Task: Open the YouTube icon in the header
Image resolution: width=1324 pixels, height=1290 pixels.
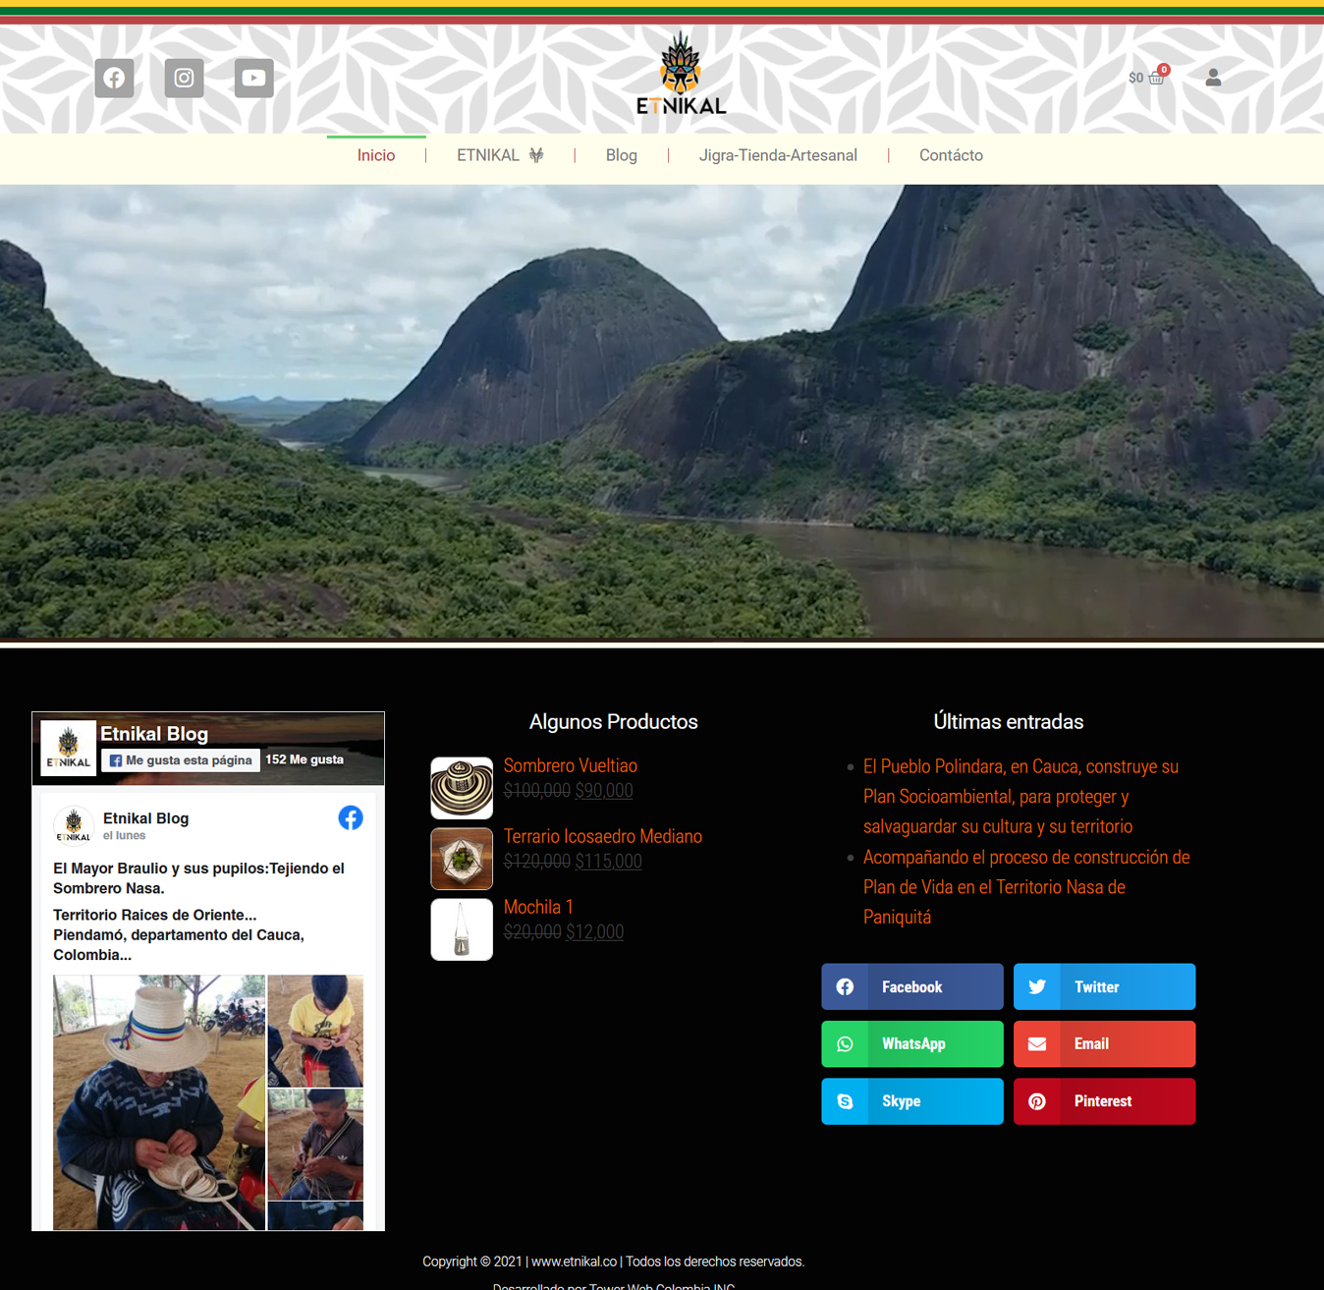Action: pos(253,78)
